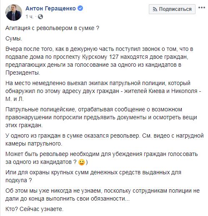Viewport: 208px width, 216px height.
Task: Click the paragraph starting 'У одного из граждан'
Action: point(105,140)
